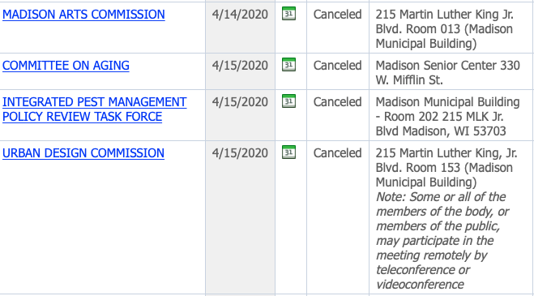Image resolution: width=534 pixels, height=296 pixels.
Task: Click calendar export icon for Committee on Aging
Action: [288, 64]
